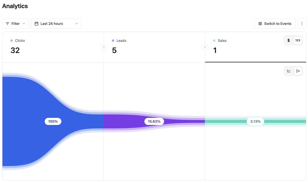Click the filter lines icon
Image resolution: width=308 pixels, height=183 pixels.
pos(7,24)
